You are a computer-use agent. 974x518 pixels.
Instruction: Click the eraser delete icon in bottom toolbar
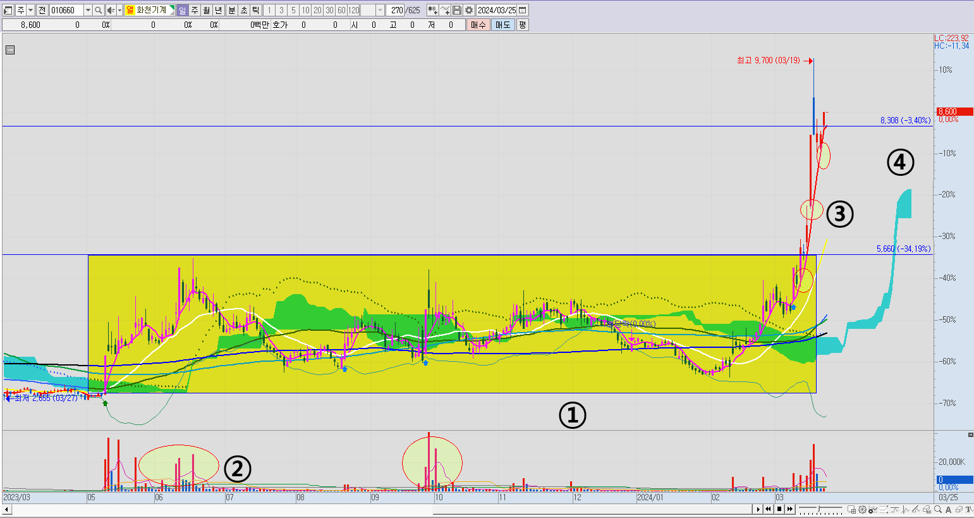959,509
